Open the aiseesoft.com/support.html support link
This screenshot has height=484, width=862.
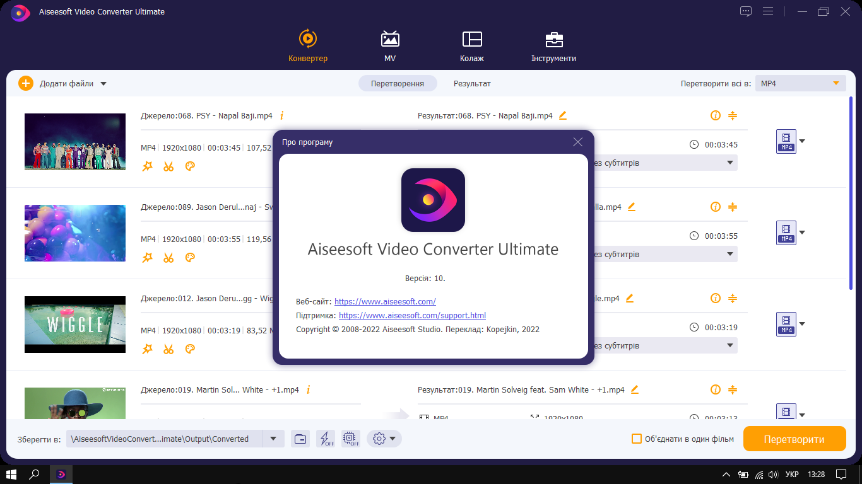coord(412,315)
